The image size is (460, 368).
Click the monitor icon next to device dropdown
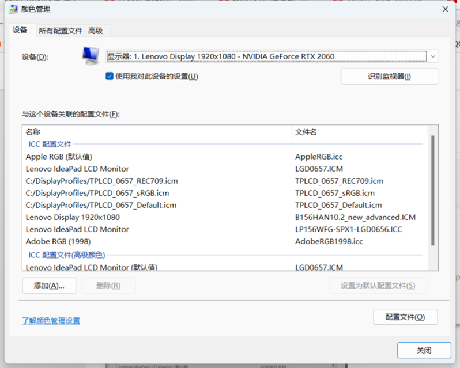coord(90,55)
